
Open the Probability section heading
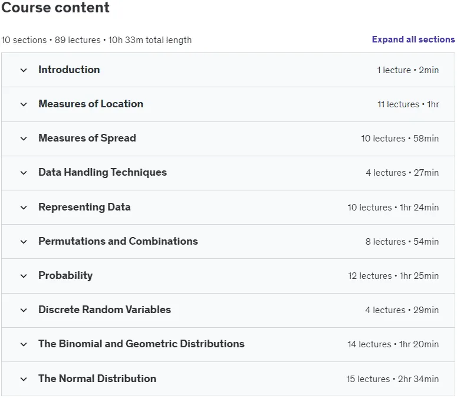pyautogui.click(x=65, y=275)
